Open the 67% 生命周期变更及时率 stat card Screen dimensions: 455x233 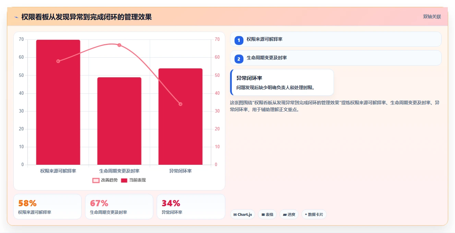119,207
